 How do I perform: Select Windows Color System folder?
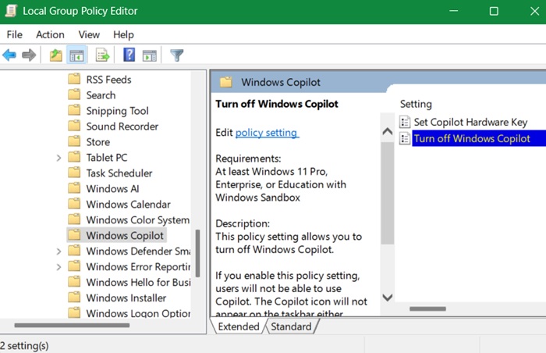pos(137,219)
